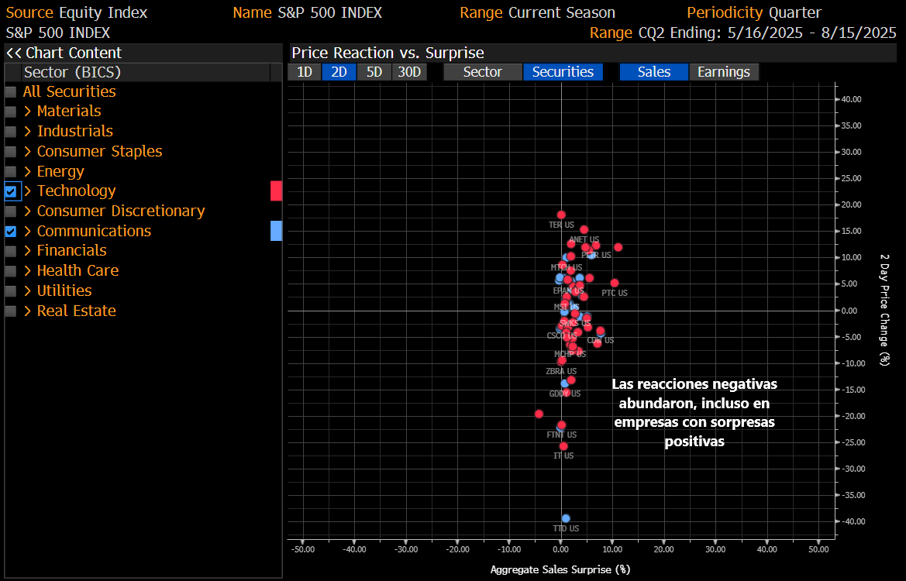Click the red Technology color swatch
This screenshot has height=581, width=906.
click(276, 191)
